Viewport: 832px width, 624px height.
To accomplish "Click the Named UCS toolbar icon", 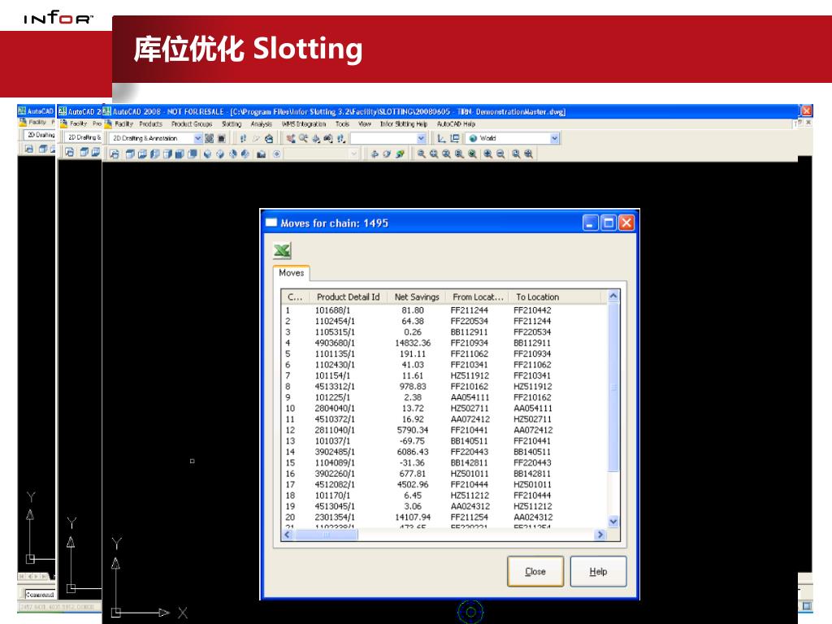I will tap(455, 138).
